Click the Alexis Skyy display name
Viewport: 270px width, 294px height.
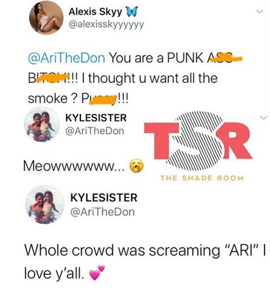[x=95, y=12]
